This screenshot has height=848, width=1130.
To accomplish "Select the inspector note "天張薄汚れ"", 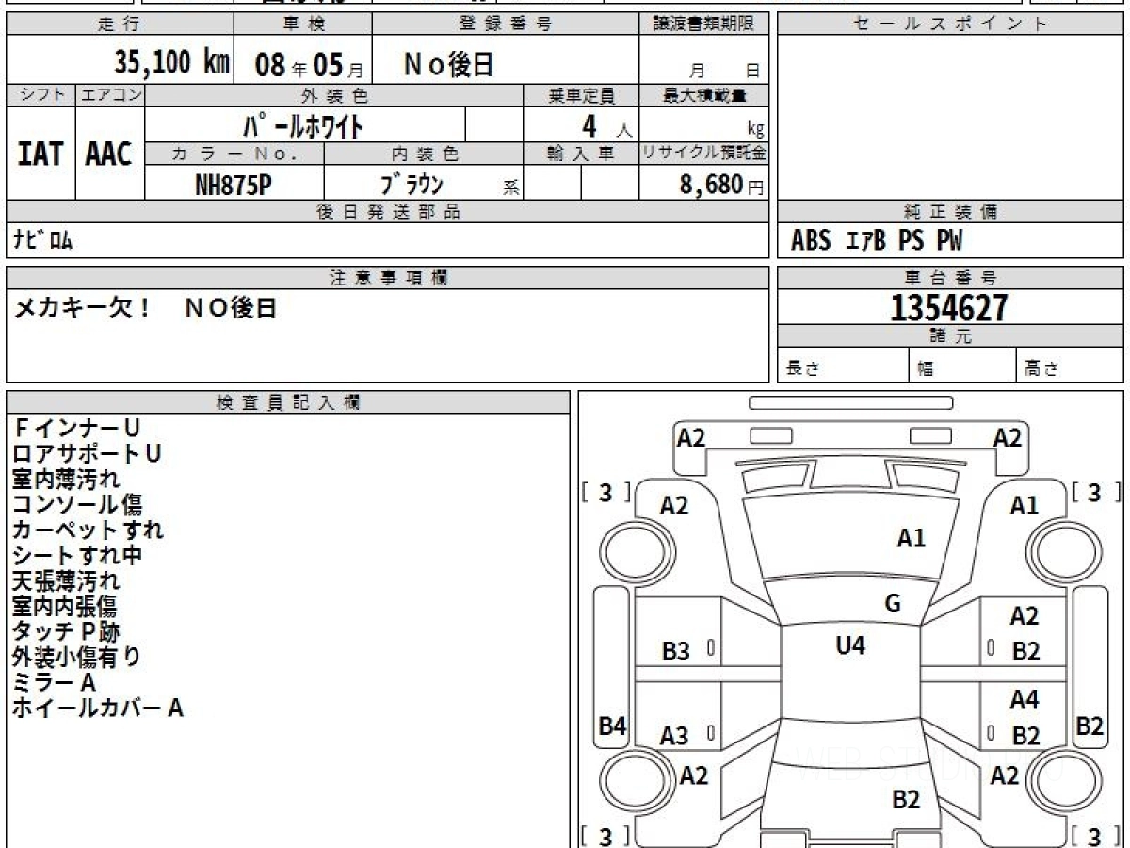I will 66,581.
